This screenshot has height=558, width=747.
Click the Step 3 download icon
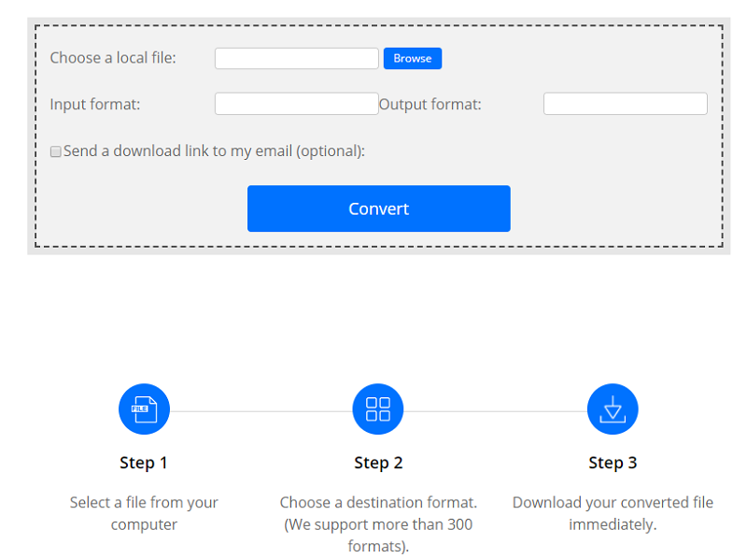(612, 409)
